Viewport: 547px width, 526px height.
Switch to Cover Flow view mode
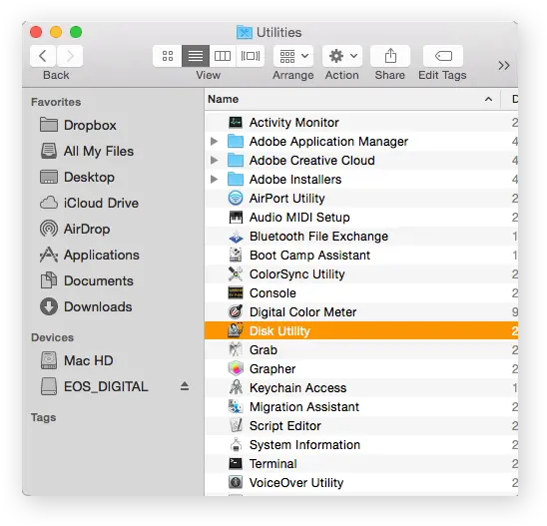click(251, 56)
